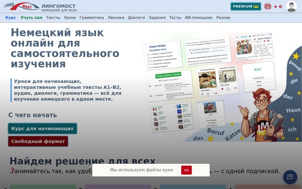Open the Задания menu item
Screen dimensions: 302x189
point(157,17)
